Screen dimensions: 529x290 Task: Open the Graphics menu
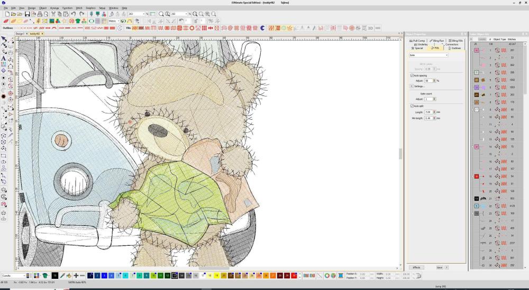pyautogui.click(x=90, y=8)
